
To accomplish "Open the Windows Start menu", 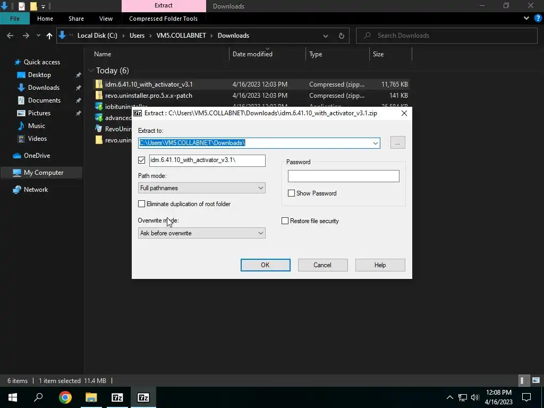I will click(x=13, y=397).
